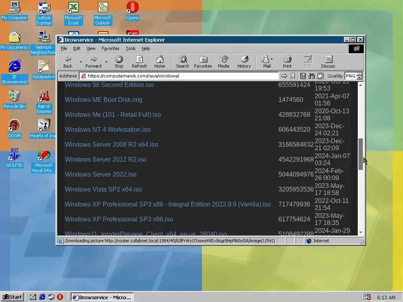Select the Age of Empires desktop icon
The width and height of the screenshot is (403, 302).
click(44, 102)
